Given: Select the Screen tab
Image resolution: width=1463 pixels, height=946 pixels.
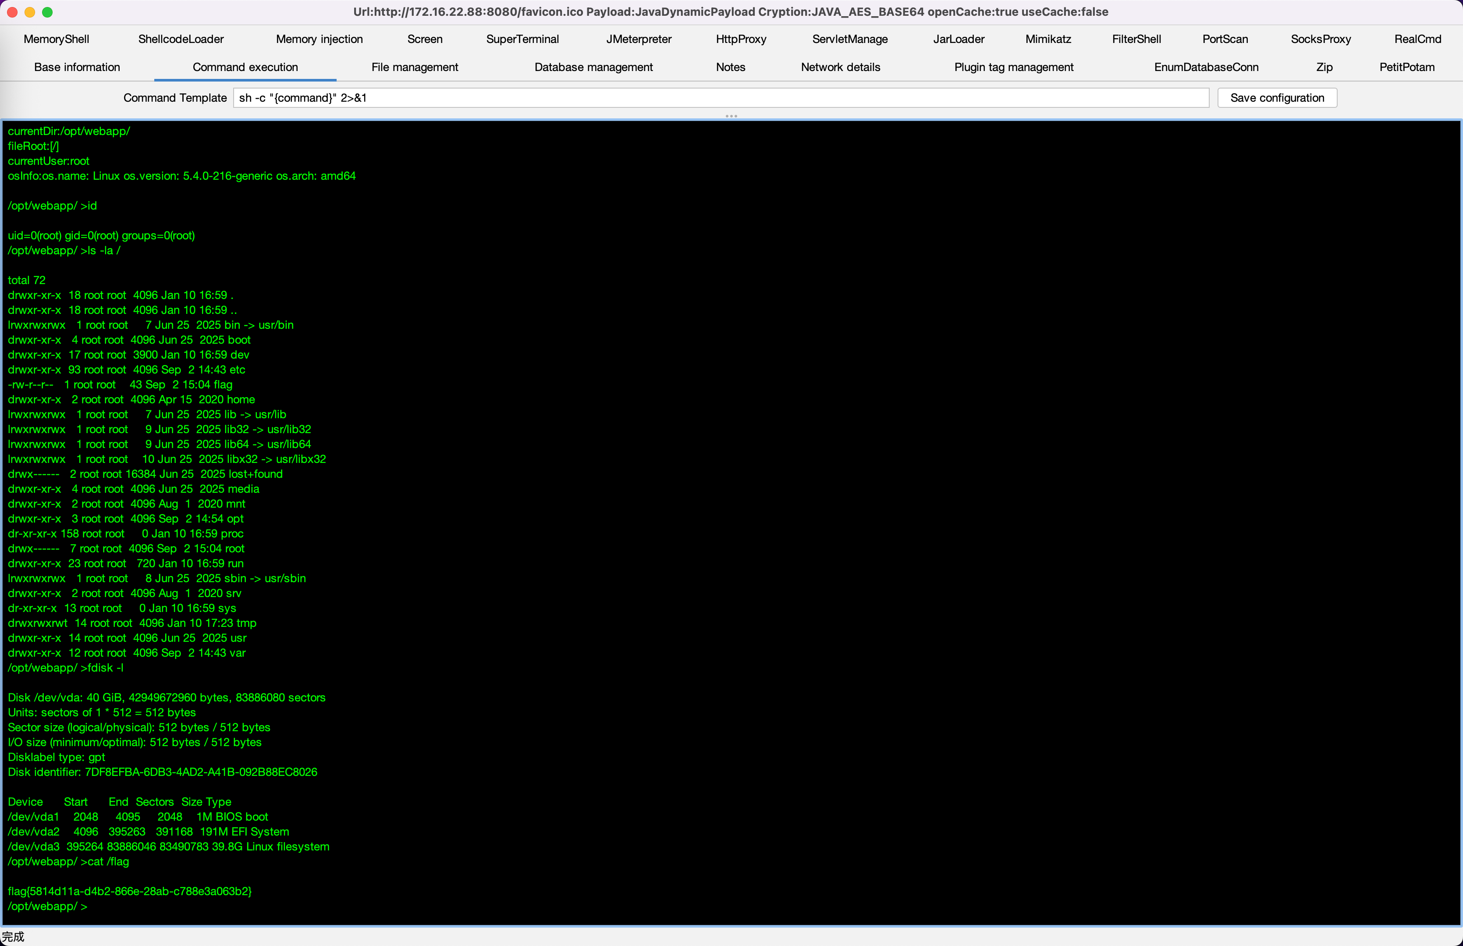Looking at the screenshot, I should click(424, 39).
